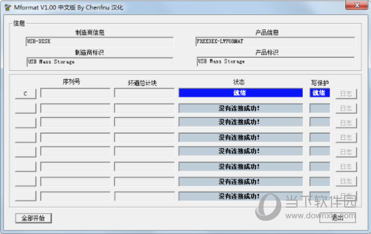The height and width of the screenshot is (234, 371).
Task: Start all with the 全部开始 button
Action: pyautogui.click(x=33, y=218)
